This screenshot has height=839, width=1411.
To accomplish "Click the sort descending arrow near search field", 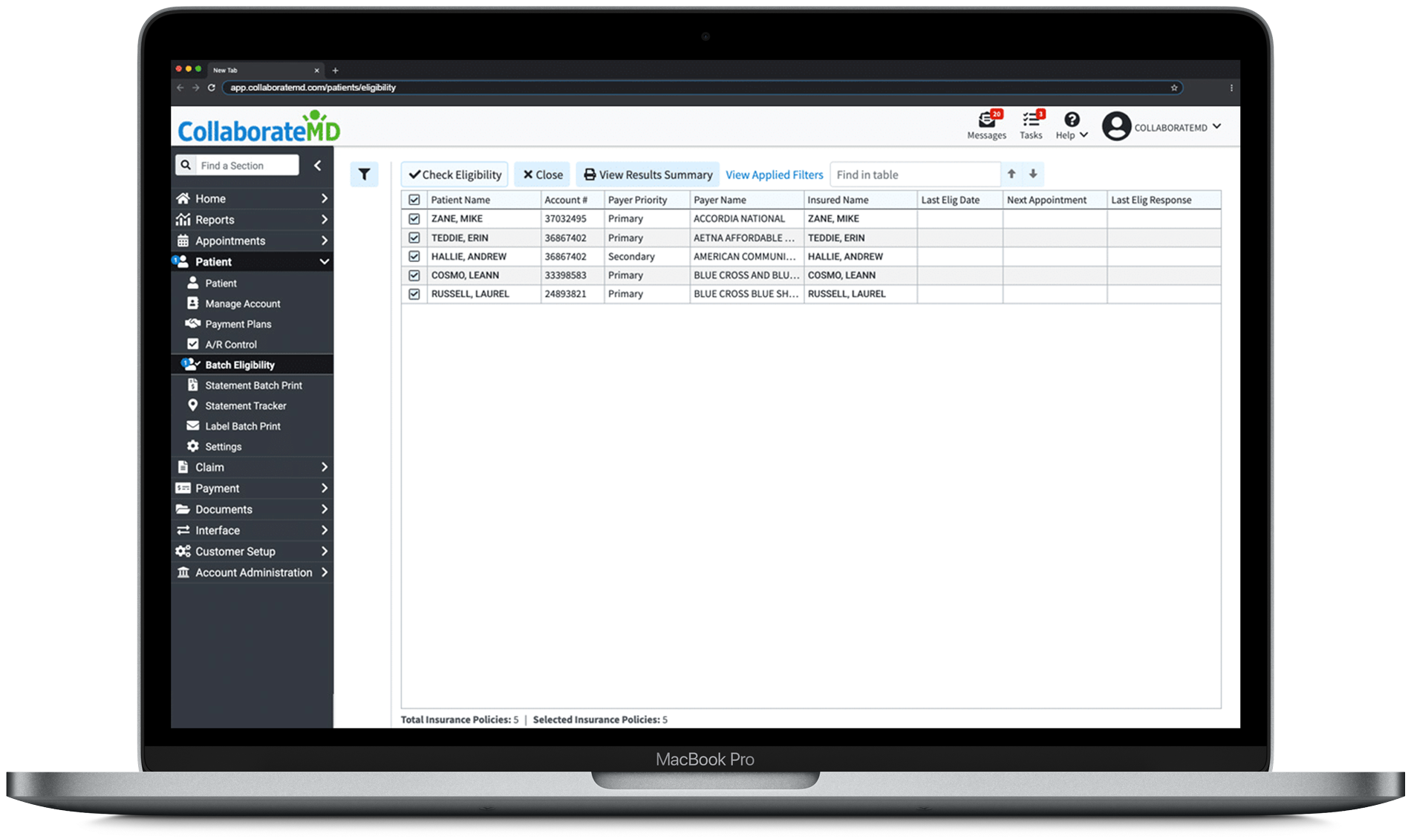I will 1033,174.
